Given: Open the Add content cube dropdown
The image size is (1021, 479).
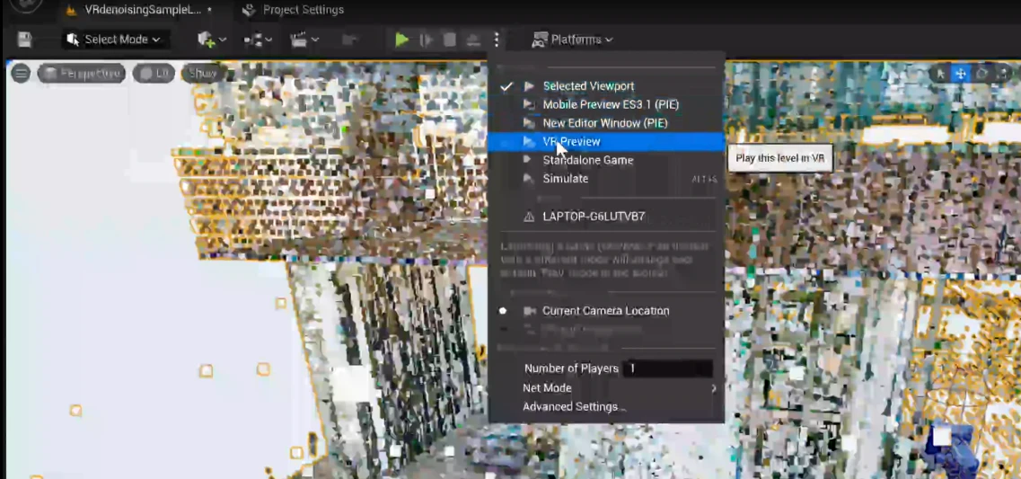Looking at the screenshot, I should click(212, 40).
